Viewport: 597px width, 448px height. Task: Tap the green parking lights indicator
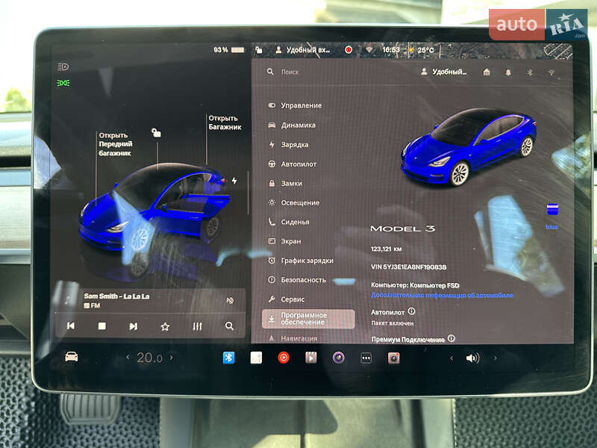(63, 83)
